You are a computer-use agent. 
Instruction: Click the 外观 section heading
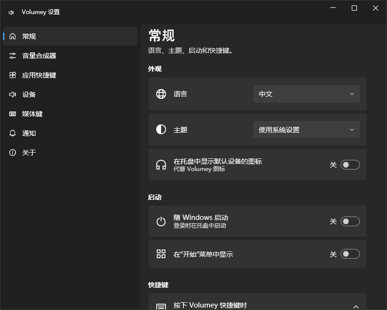(x=155, y=69)
